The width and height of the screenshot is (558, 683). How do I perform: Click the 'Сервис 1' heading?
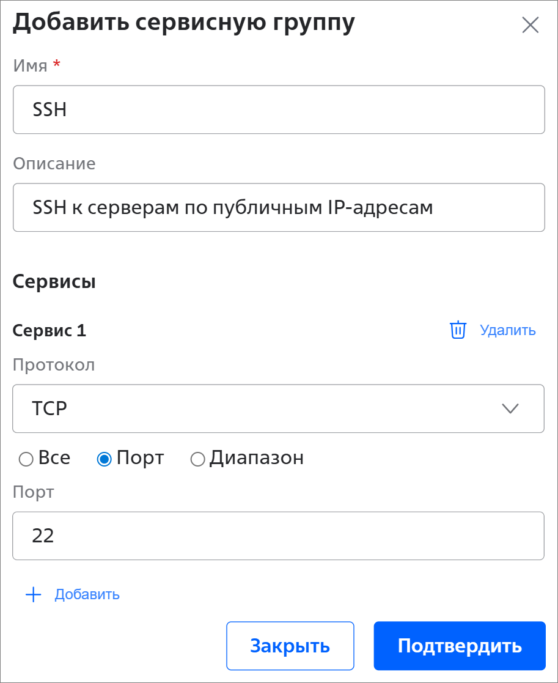[x=50, y=331]
